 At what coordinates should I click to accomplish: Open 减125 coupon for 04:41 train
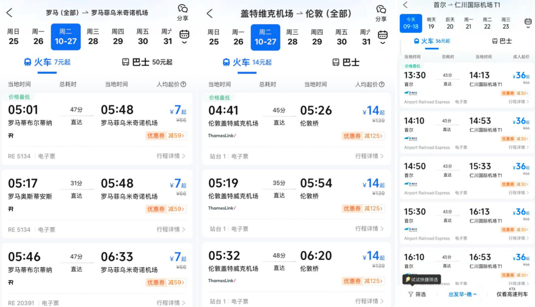364,136
